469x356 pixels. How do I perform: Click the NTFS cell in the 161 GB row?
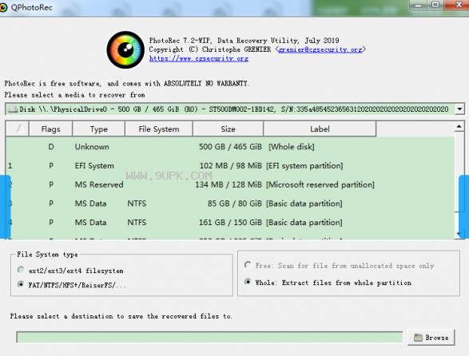point(137,223)
